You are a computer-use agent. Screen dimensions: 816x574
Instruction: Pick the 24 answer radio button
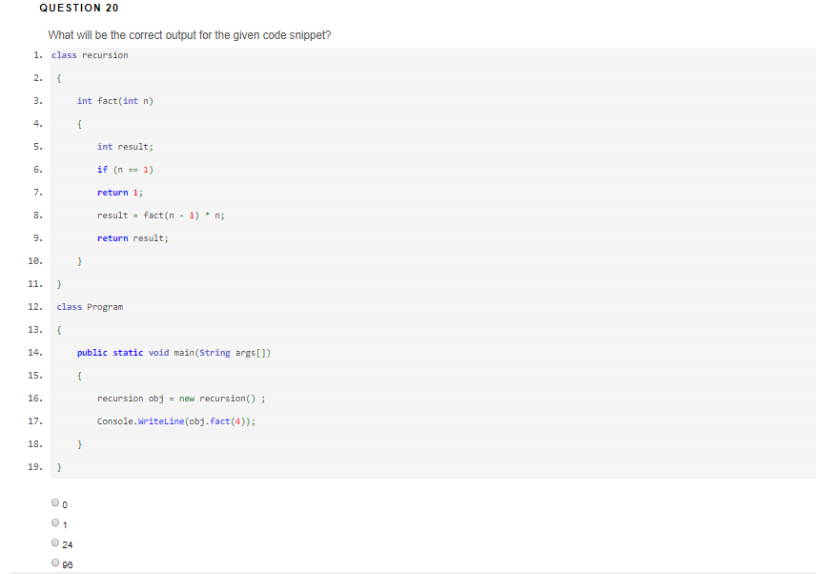pos(55,543)
